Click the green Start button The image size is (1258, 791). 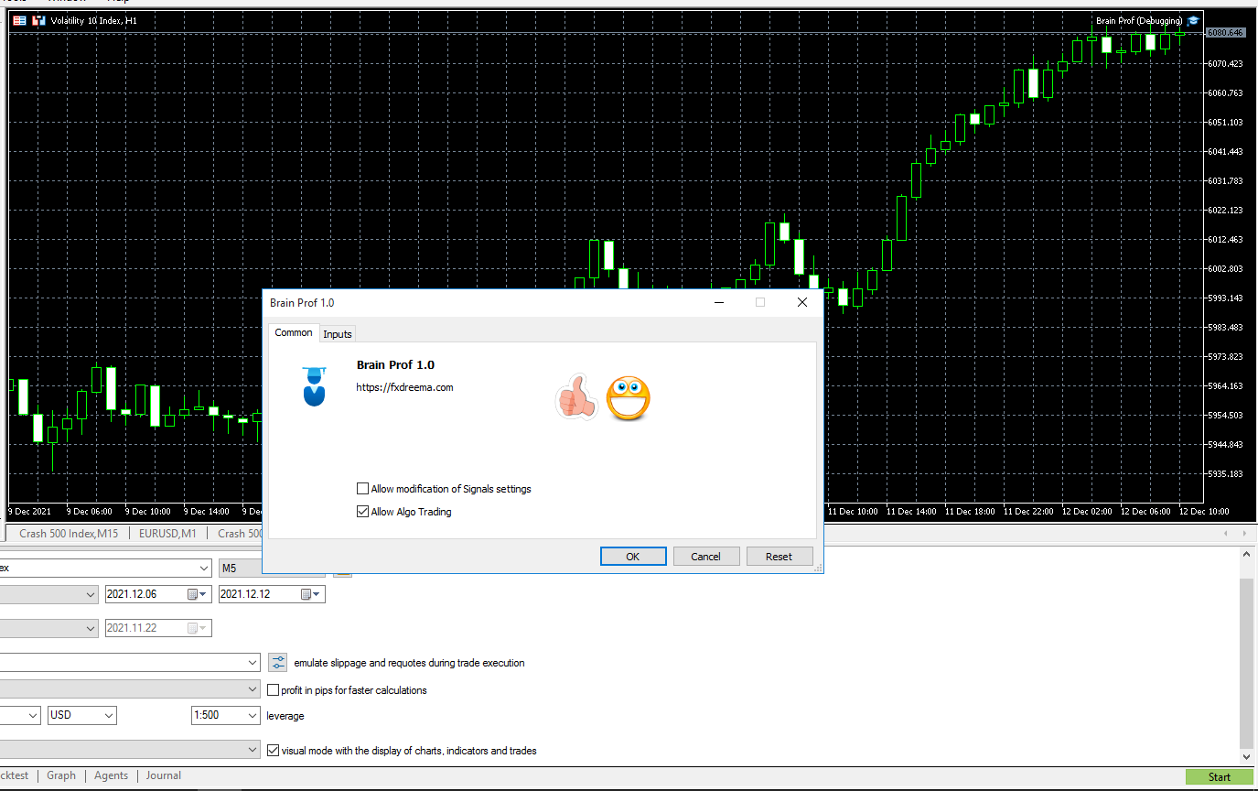click(1220, 776)
